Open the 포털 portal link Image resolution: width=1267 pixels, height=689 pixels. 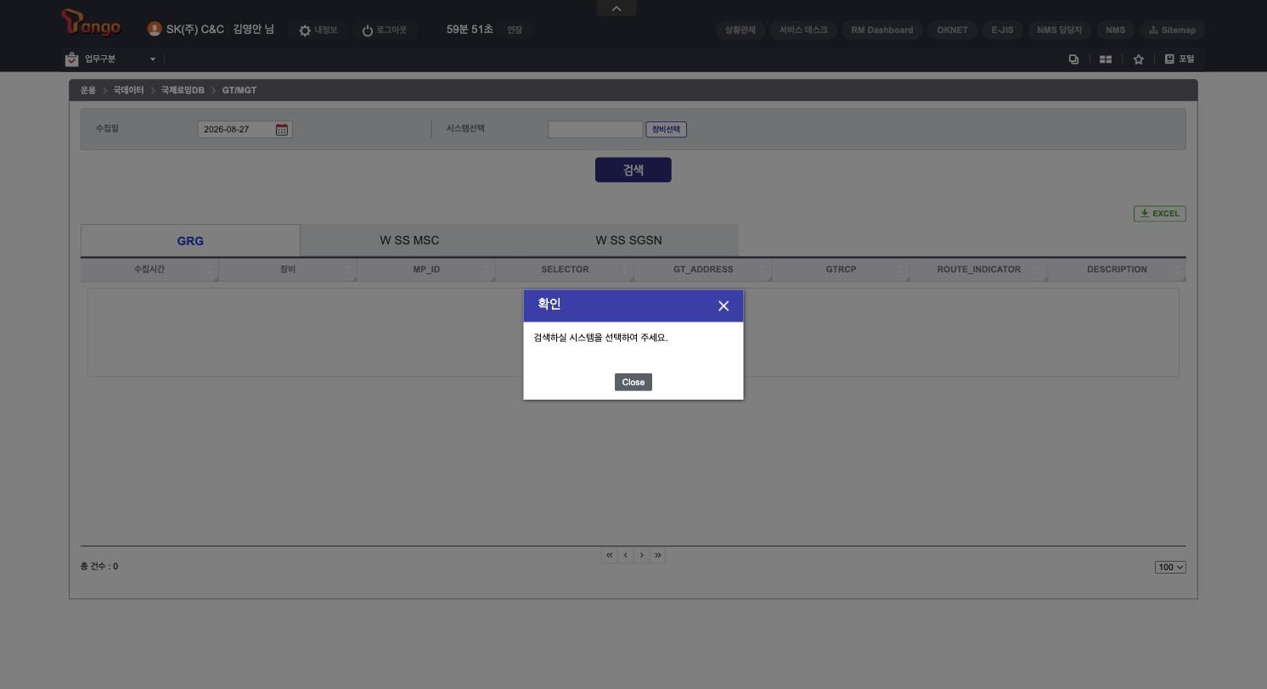pyautogui.click(x=1180, y=59)
